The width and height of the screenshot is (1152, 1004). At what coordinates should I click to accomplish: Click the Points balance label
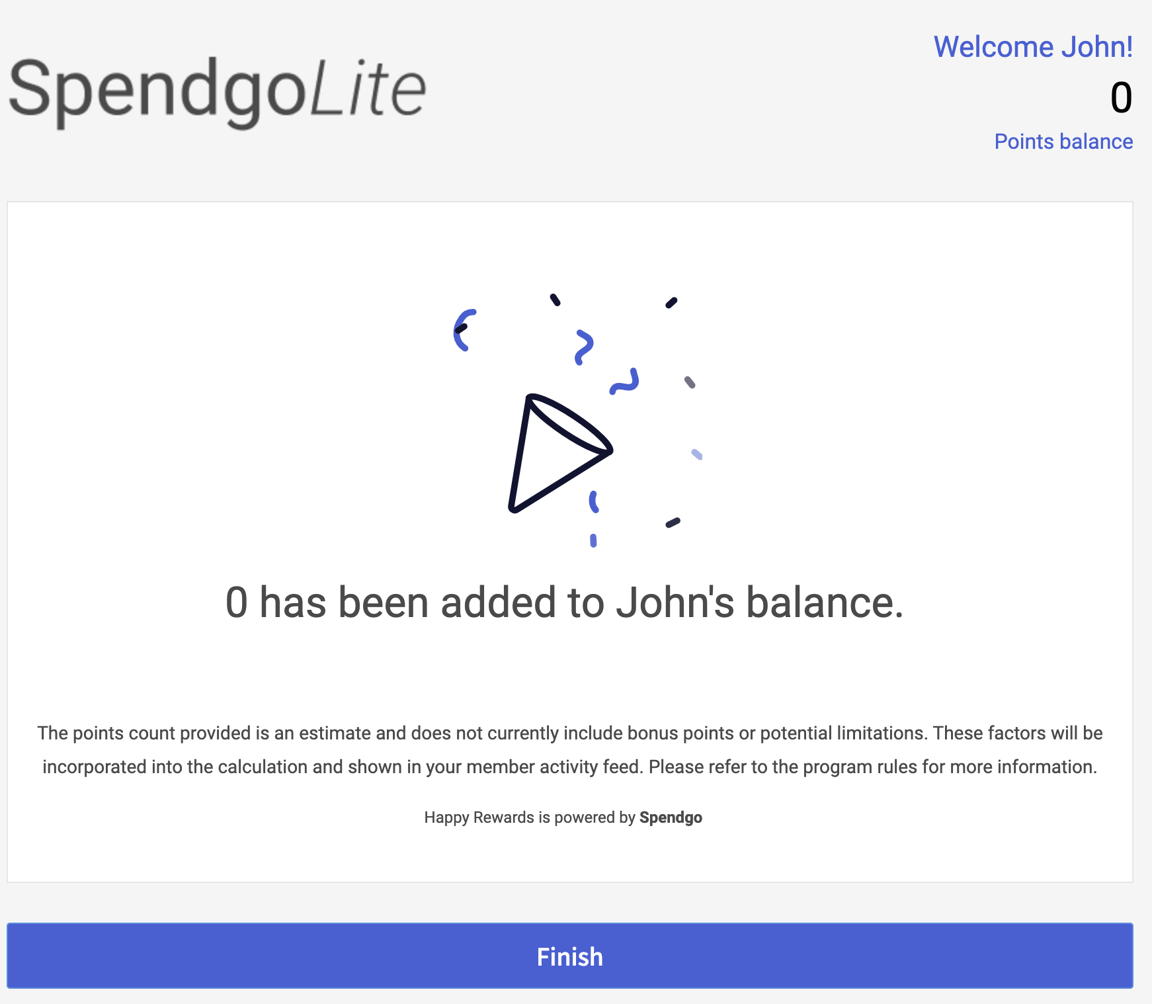click(x=1063, y=142)
